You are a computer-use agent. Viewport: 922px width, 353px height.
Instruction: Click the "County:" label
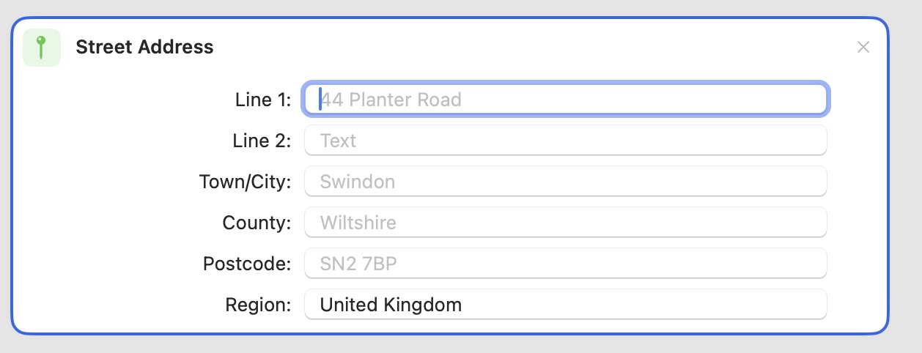257,223
